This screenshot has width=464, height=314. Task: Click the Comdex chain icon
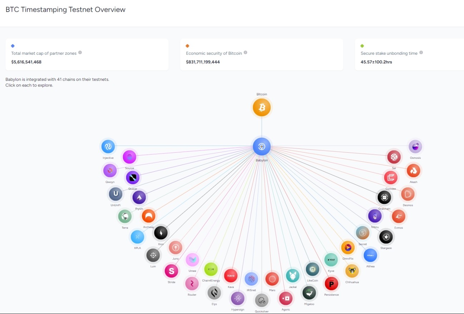pyautogui.click(x=391, y=177)
